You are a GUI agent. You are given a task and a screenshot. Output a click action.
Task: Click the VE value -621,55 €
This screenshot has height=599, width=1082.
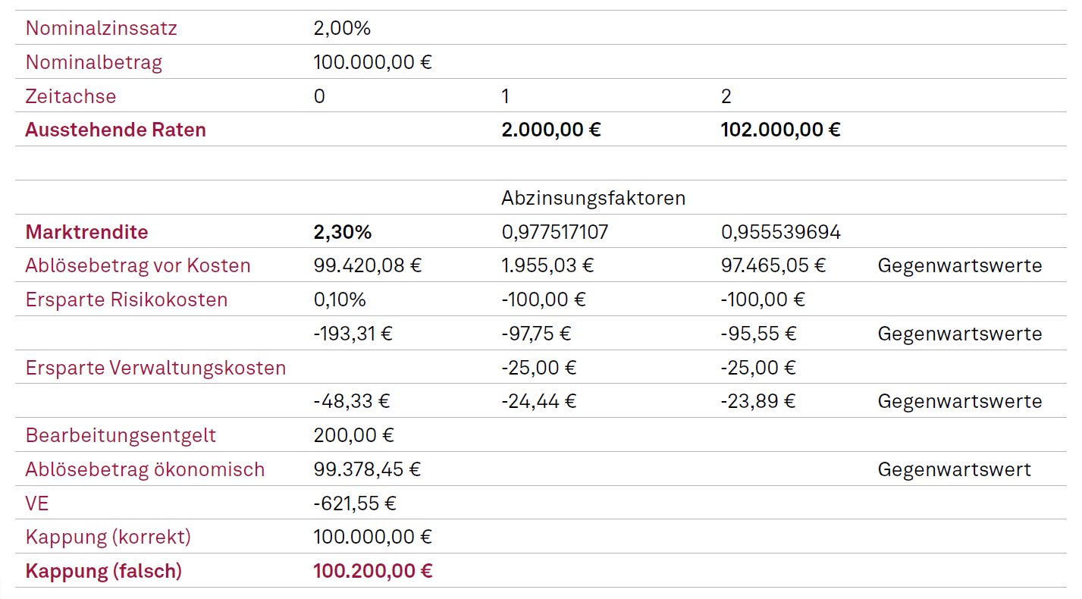(x=355, y=503)
